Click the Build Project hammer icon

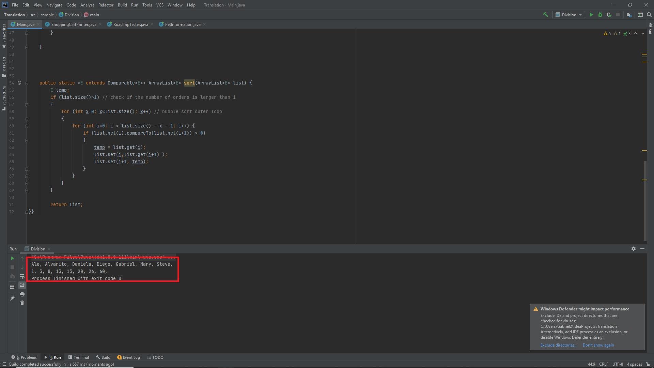coord(545,15)
